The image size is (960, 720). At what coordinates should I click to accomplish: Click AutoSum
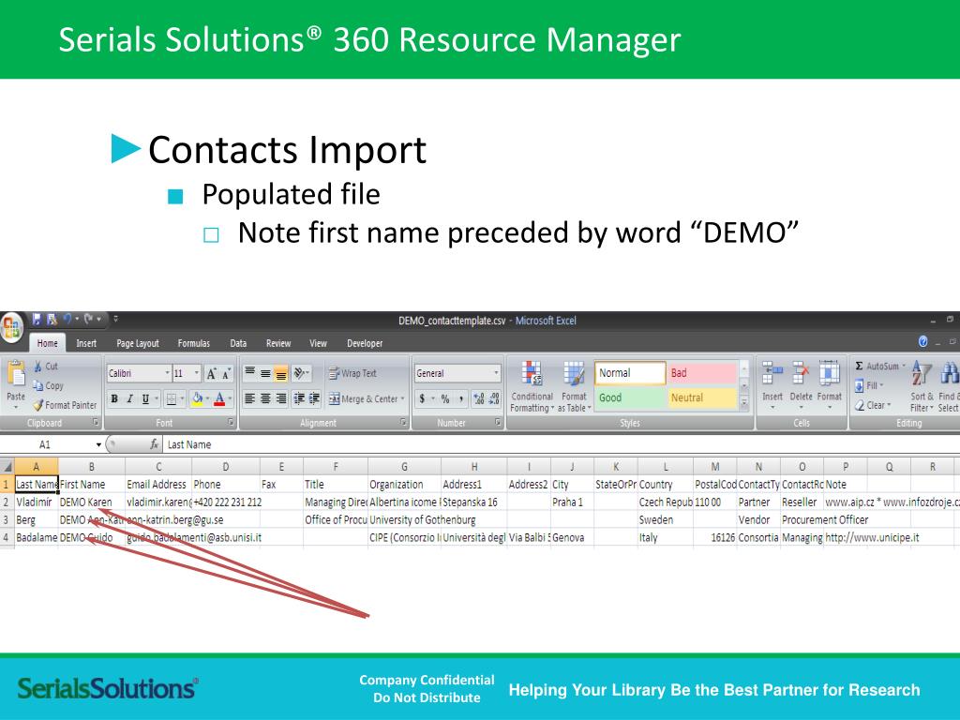[x=879, y=367]
